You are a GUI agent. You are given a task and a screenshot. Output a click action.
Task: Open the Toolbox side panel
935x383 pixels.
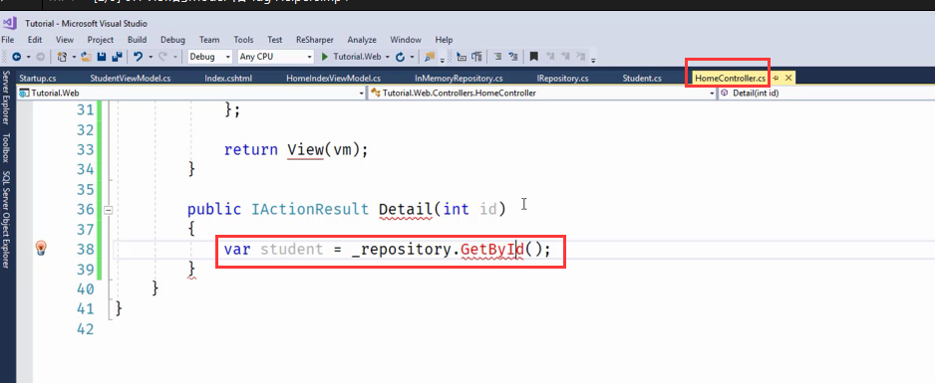[6, 147]
